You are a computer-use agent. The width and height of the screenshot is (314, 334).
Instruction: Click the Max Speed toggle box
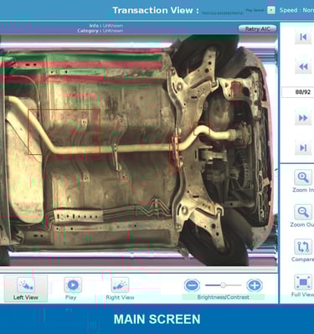[x=270, y=10]
